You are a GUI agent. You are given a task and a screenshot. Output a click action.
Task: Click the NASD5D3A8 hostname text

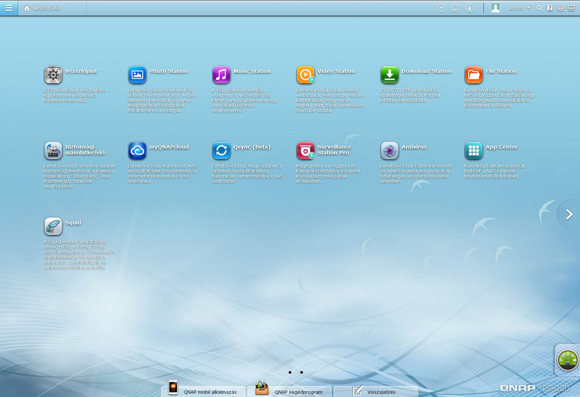46,8
